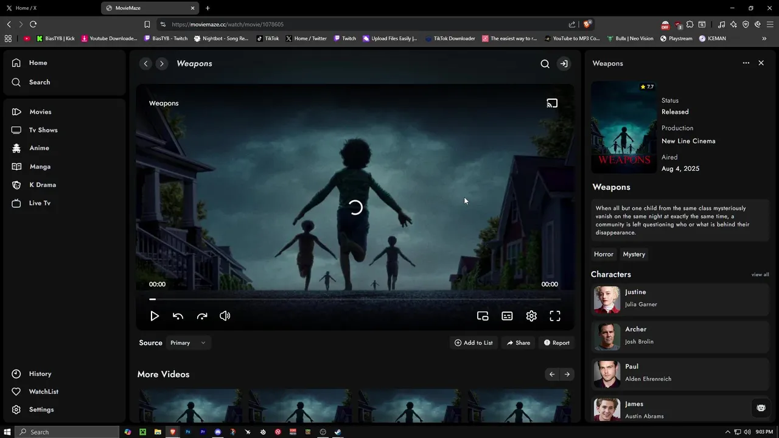This screenshot has height=438, width=779.
Task: Click the login arrow icon in header
Action: pos(564,63)
